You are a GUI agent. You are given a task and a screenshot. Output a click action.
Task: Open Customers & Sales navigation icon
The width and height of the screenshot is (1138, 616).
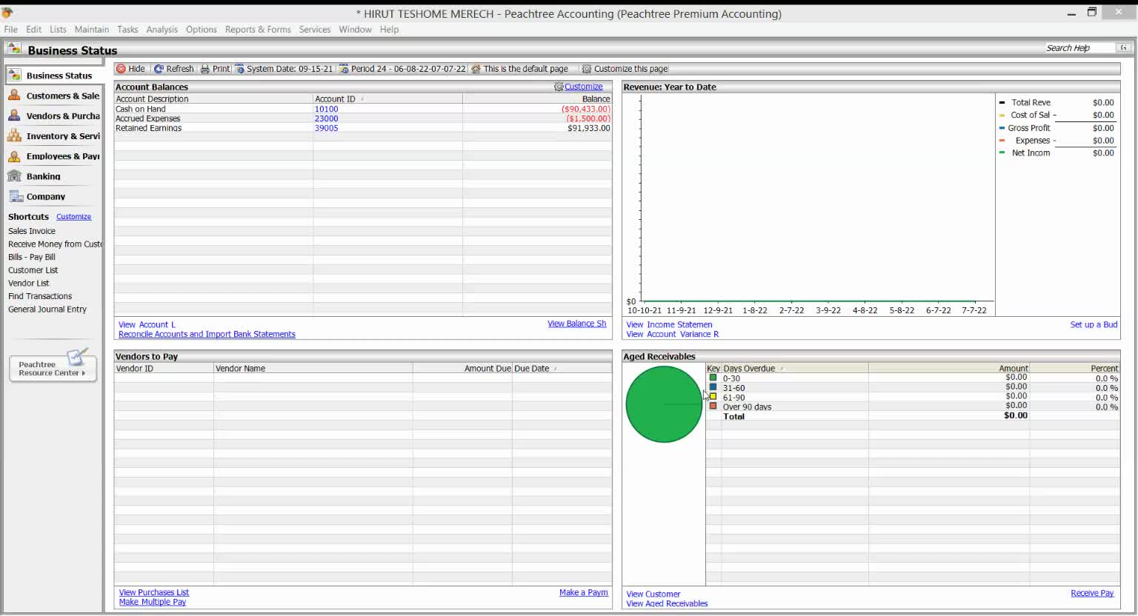tap(14, 96)
